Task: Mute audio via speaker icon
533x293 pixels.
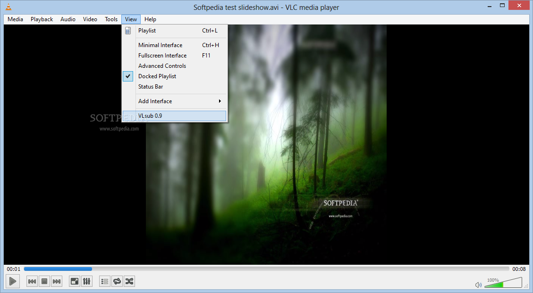Action: click(478, 285)
